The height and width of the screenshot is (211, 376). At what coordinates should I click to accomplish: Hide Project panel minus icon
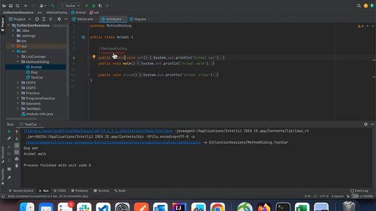[x=66, y=19]
